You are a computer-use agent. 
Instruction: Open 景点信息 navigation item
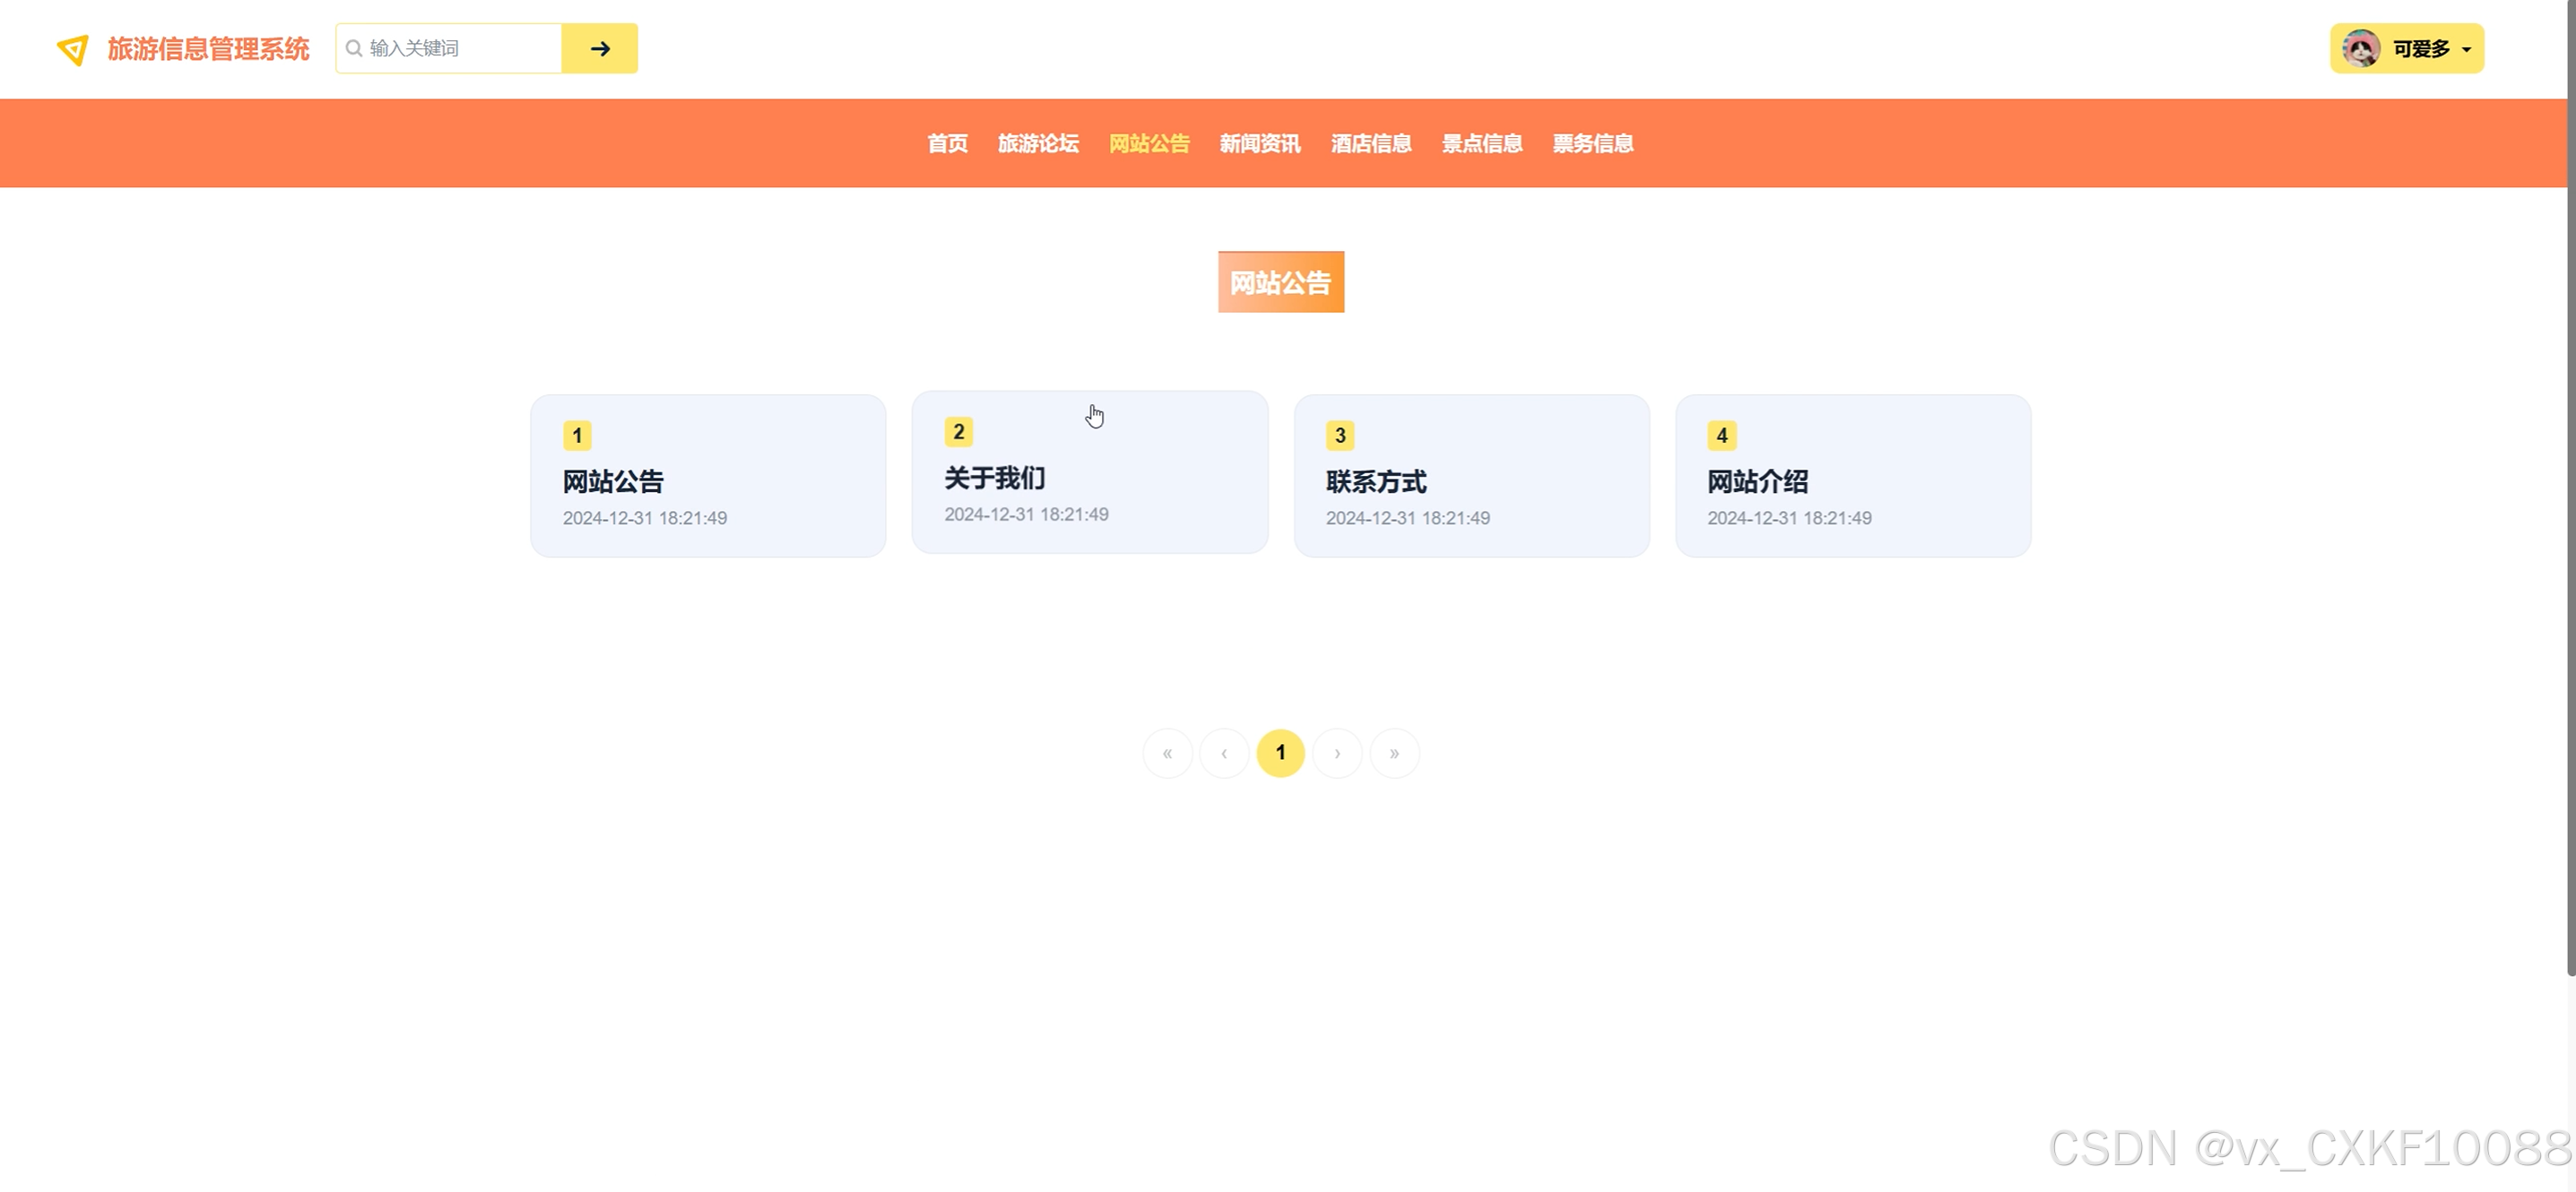1482,143
